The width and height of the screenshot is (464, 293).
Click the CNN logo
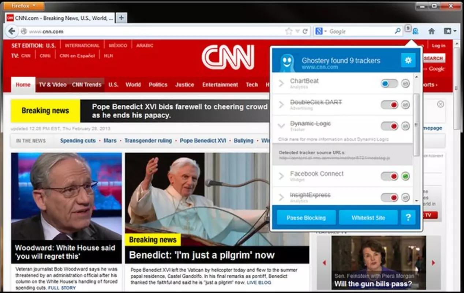pyautogui.click(x=228, y=57)
